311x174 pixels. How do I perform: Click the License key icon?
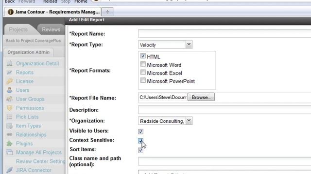click(x=9, y=81)
